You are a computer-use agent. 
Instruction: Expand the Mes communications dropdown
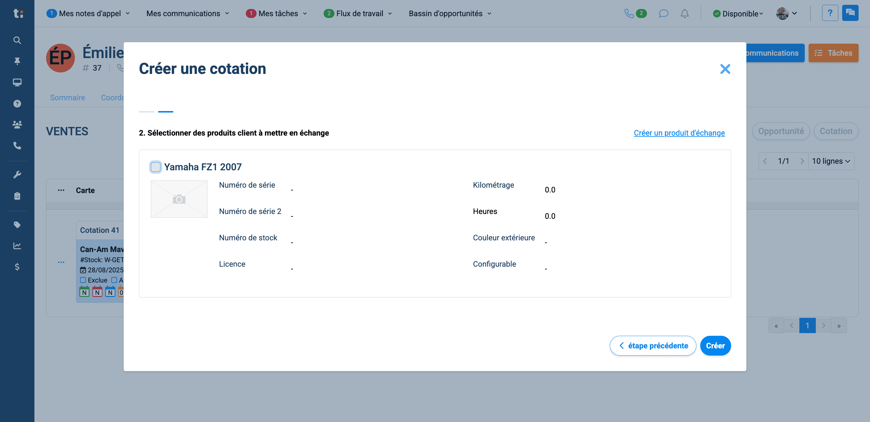click(x=188, y=13)
